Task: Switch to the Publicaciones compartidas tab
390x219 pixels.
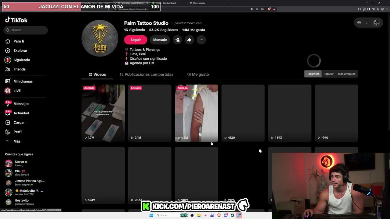Action: click(147, 75)
